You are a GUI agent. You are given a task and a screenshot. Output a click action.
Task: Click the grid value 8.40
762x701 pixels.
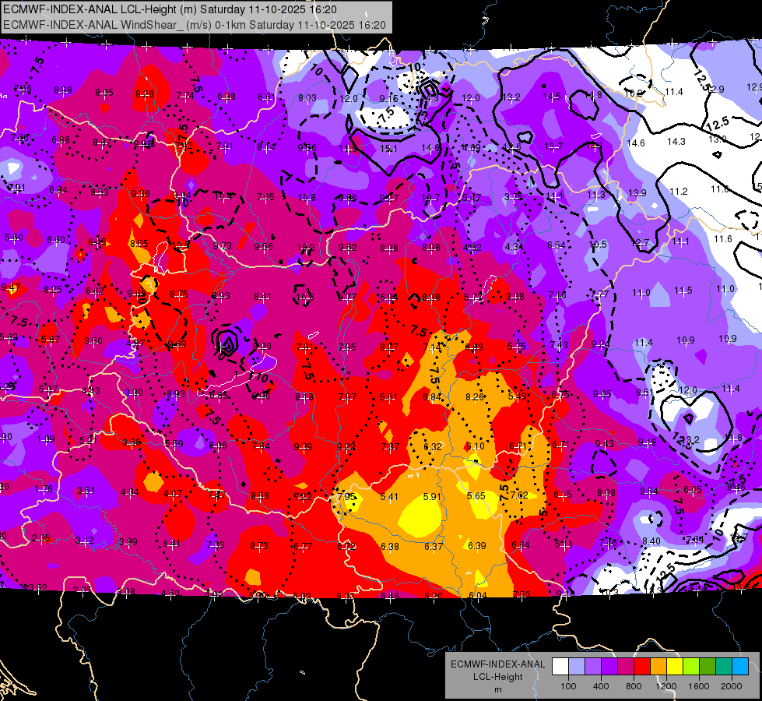(x=651, y=541)
